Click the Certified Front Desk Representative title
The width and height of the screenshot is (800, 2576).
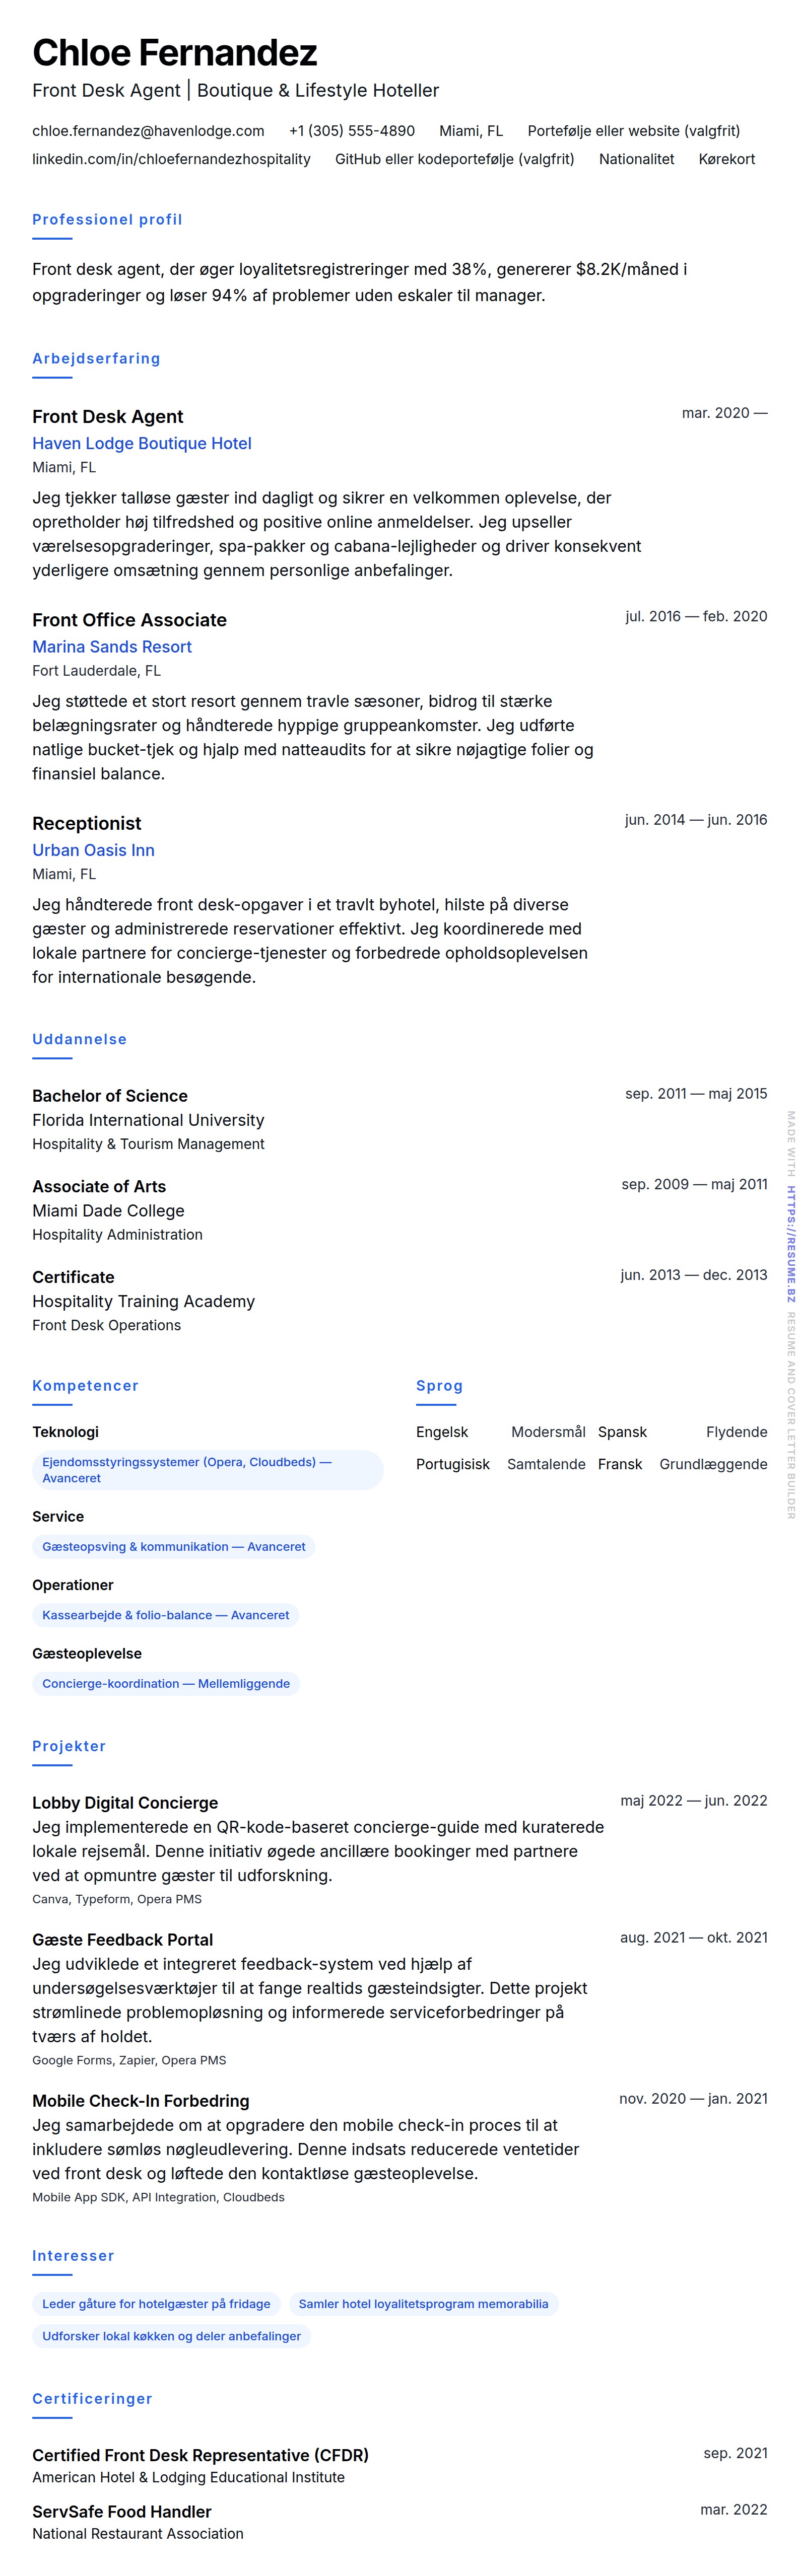tap(200, 2455)
